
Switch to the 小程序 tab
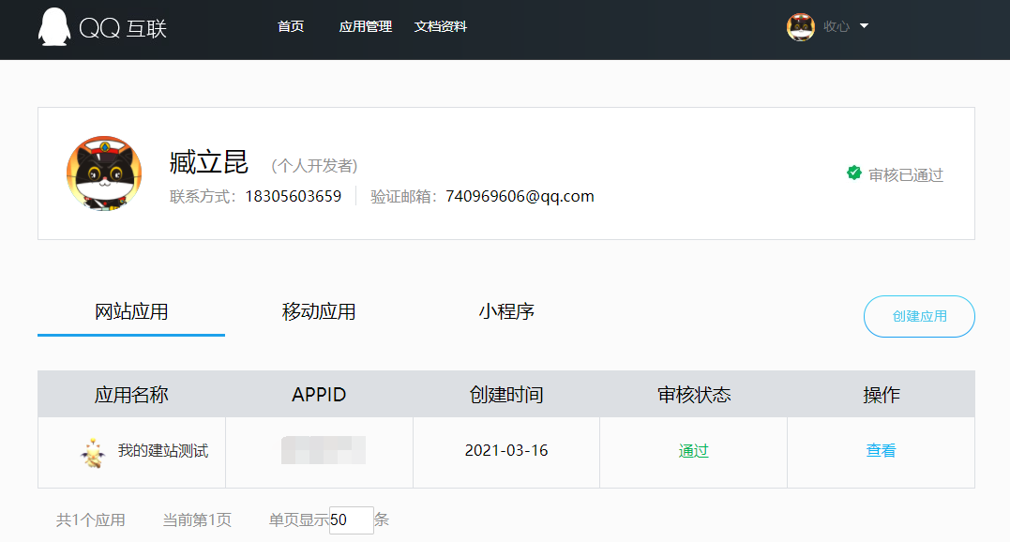(506, 312)
